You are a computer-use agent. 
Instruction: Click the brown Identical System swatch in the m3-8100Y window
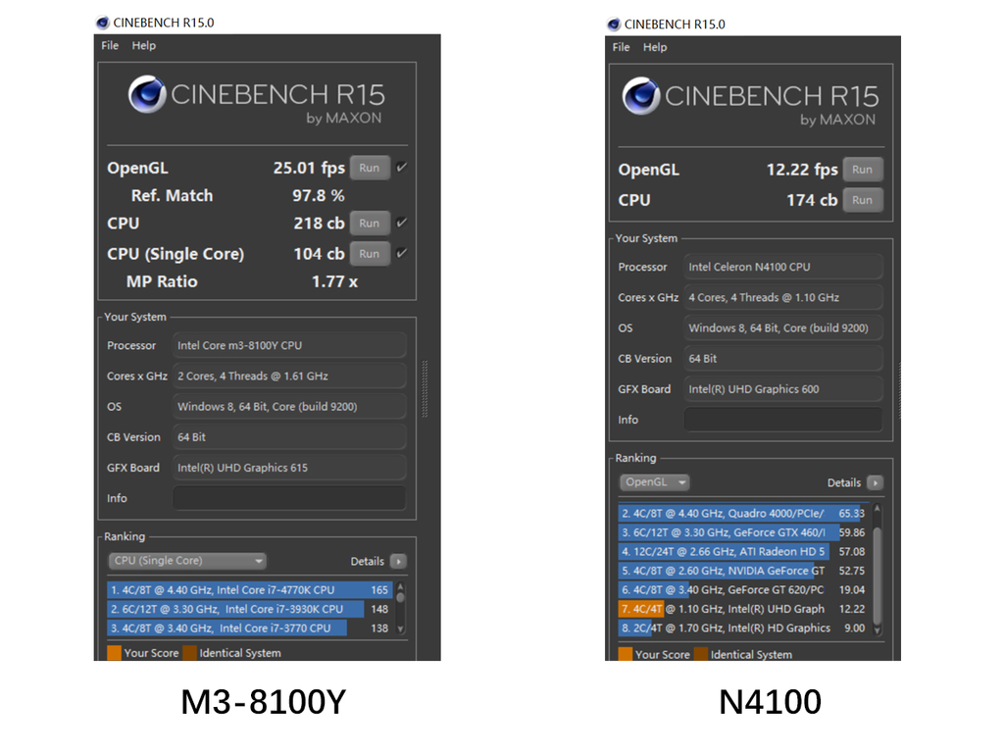[189, 653]
